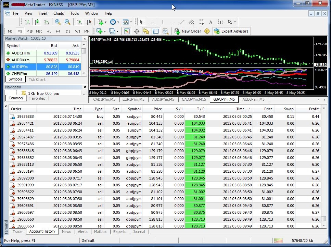
Task: Toggle the Navigator star-folder icon
Action: pos(146,31)
